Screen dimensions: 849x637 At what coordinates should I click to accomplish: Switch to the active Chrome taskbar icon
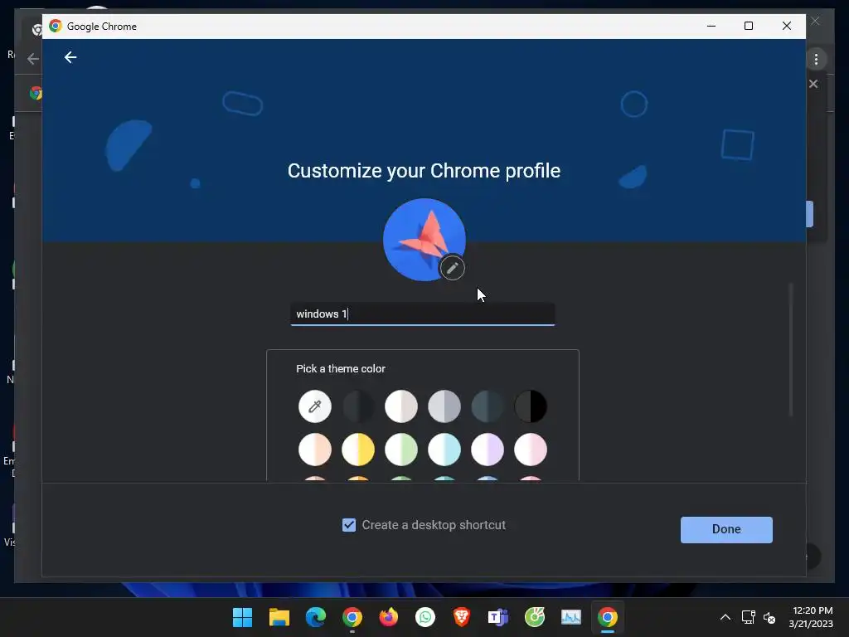point(608,617)
